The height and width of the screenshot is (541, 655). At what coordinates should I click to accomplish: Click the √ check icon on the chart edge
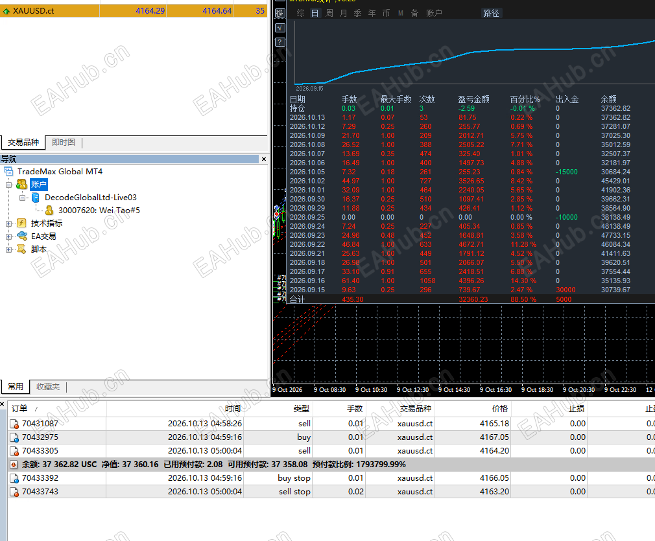pos(280,28)
